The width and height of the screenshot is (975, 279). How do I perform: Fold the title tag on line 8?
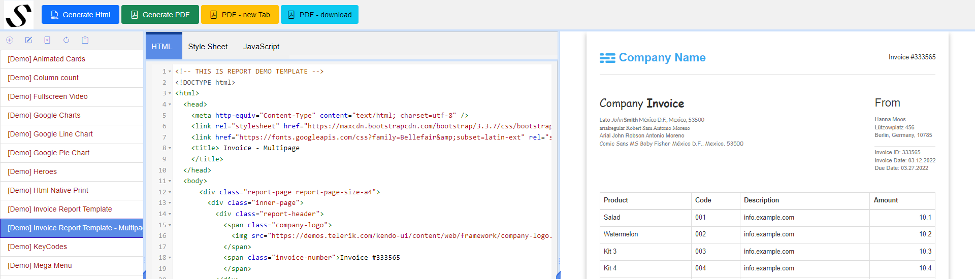point(170,148)
